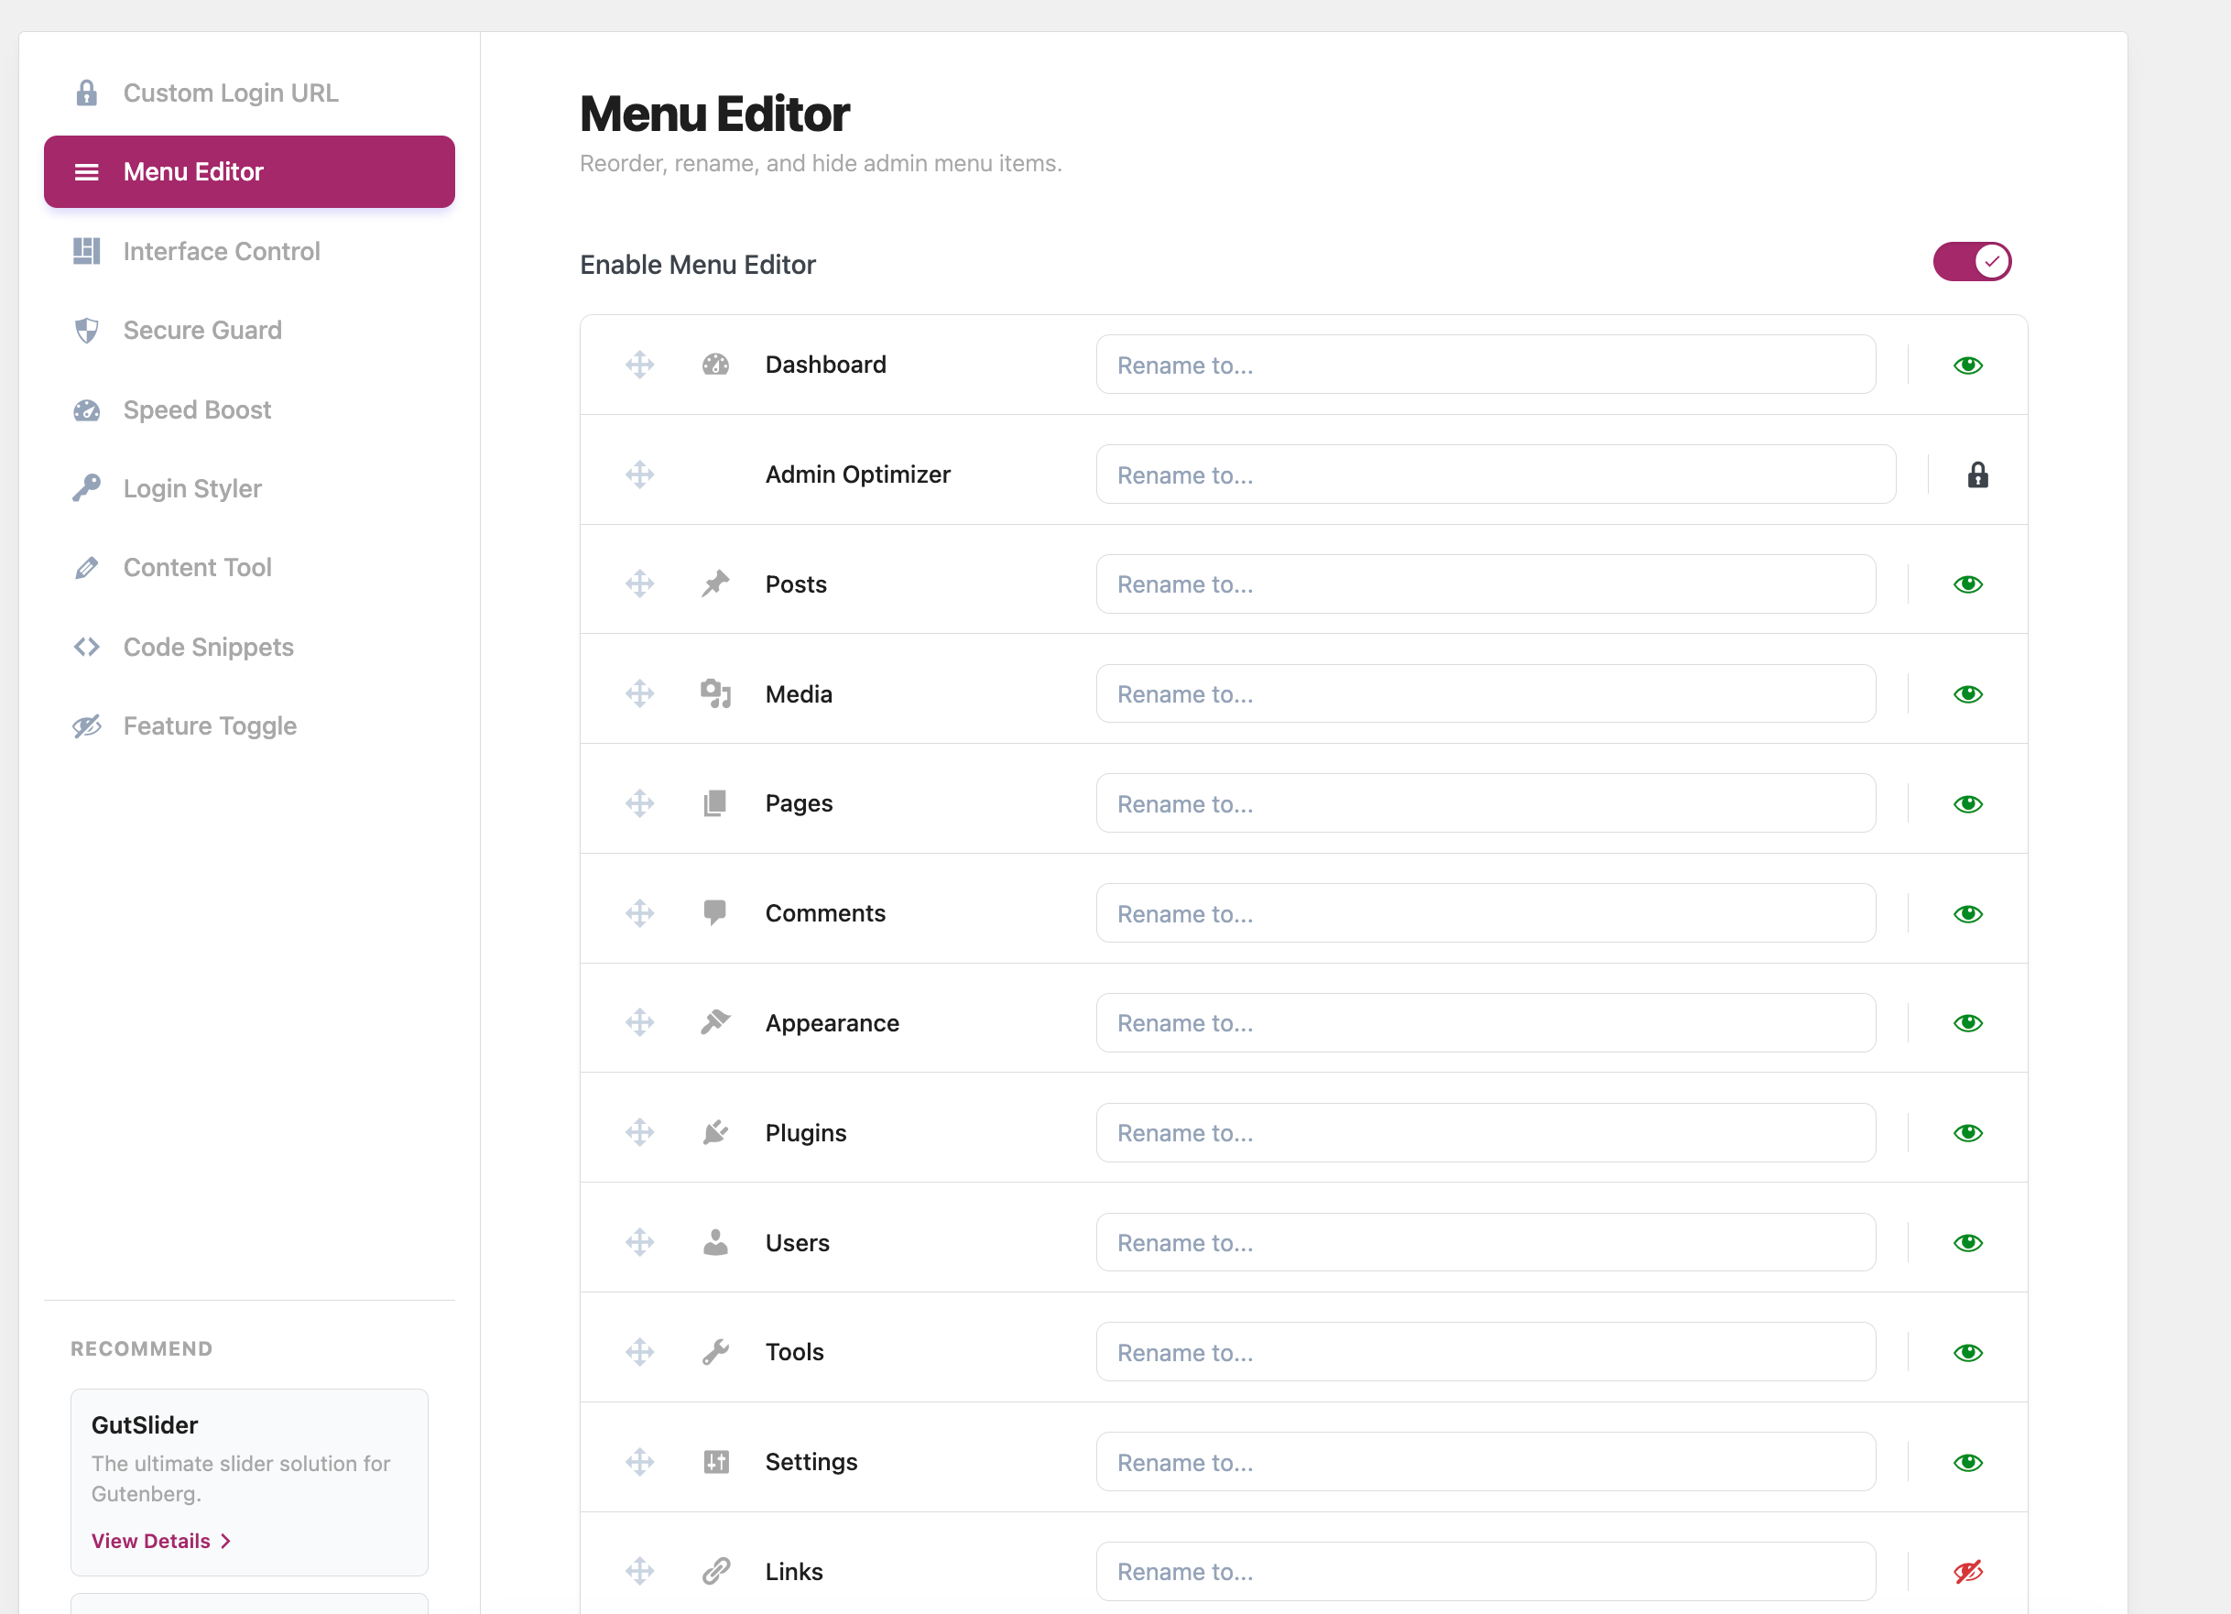This screenshot has width=2231, height=1614.
Task: Click the Posts pushpin icon
Action: click(715, 583)
